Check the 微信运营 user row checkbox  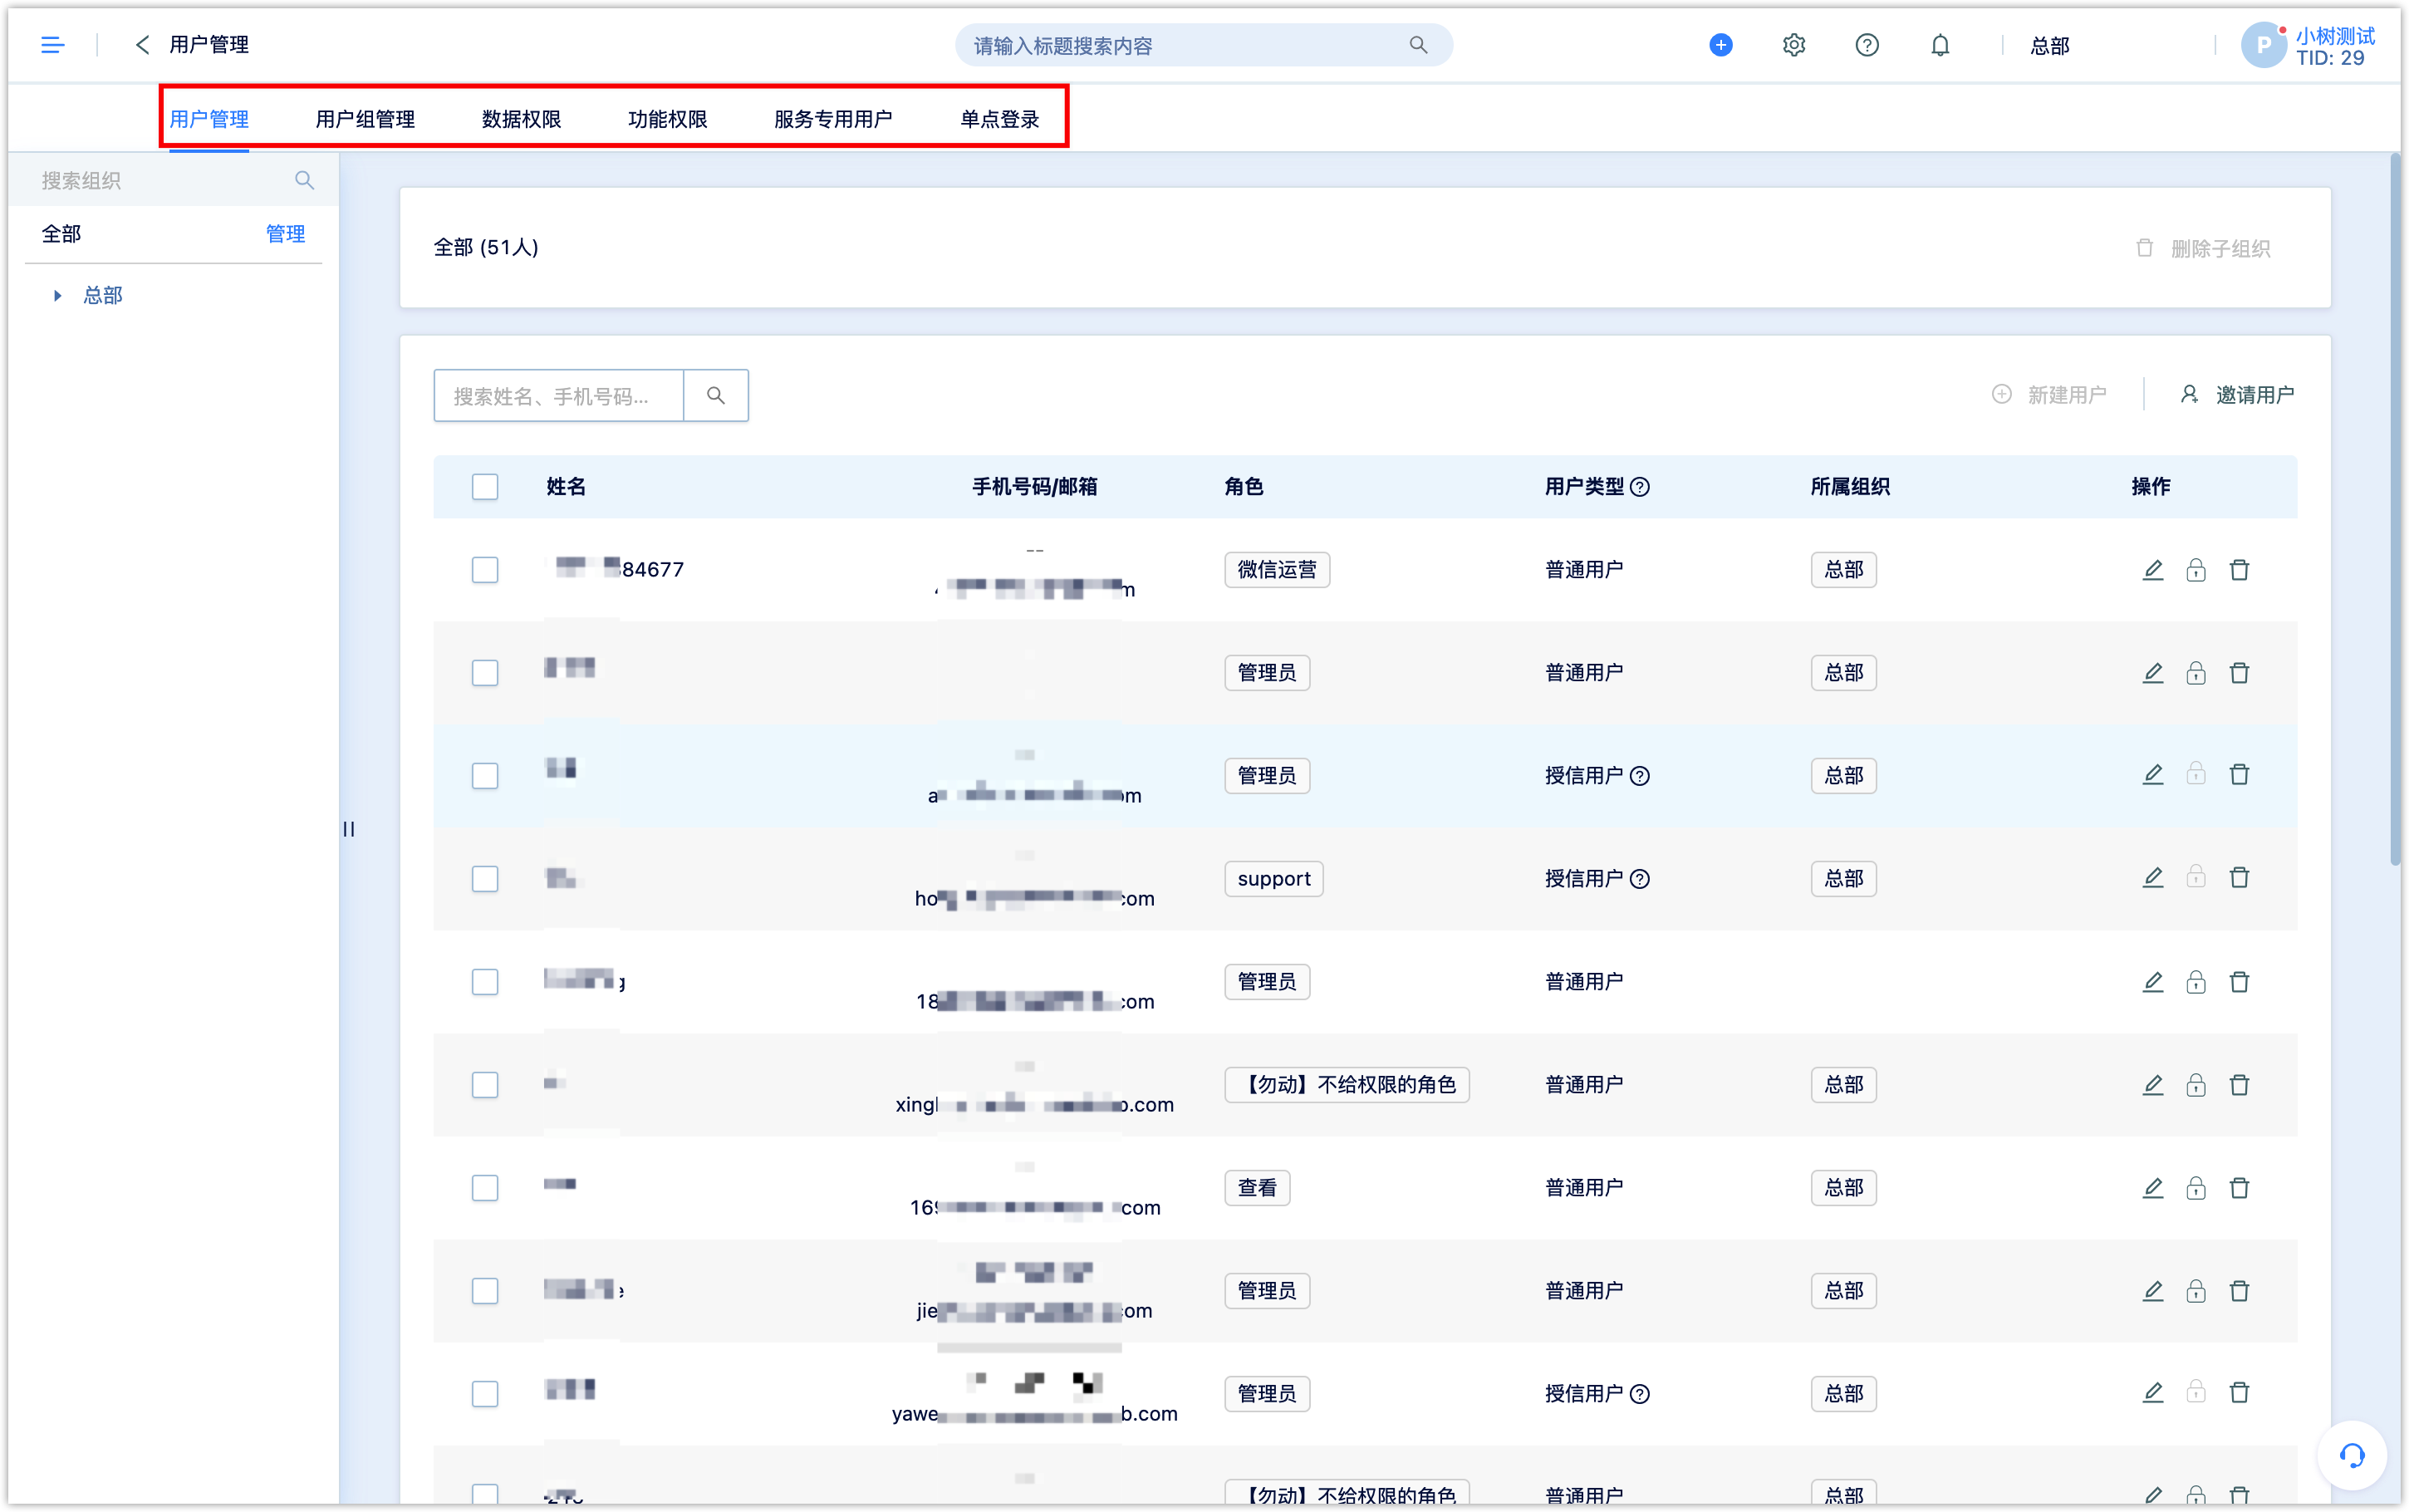(485, 570)
